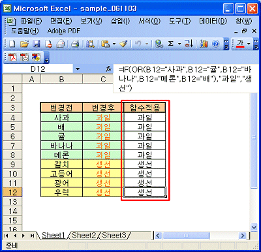Switch to the Sheet3 tab
Screen dimensions: 261x252
[x=114, y=235]
